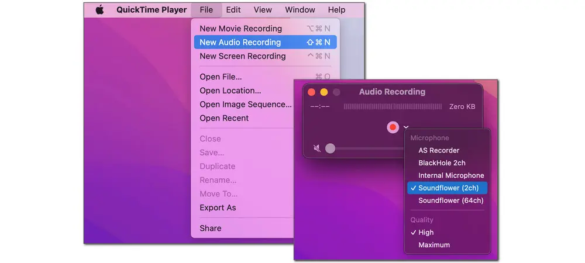Click the red record button
585x263 pixels.
pyautogui.click(x=393, y=127)
